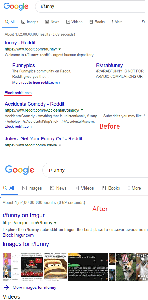
Task: Switch to Videos tab in the top results
Action: point(74,22)
